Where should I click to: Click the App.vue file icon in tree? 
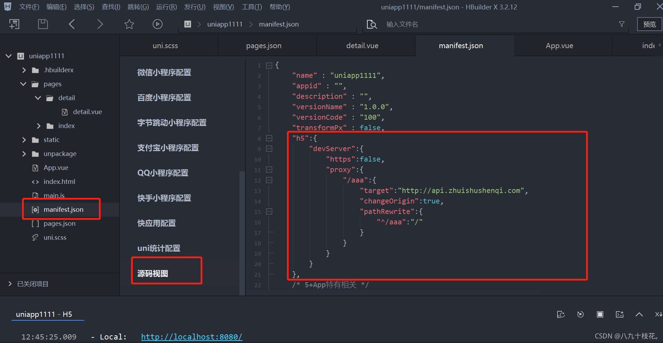[x=35, y=168]
